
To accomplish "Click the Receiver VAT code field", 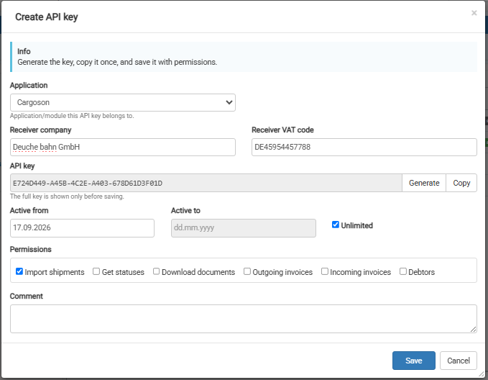I will tap(364, 147).
